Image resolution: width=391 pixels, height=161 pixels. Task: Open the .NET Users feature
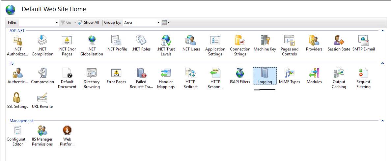click(x=190, y=44)
